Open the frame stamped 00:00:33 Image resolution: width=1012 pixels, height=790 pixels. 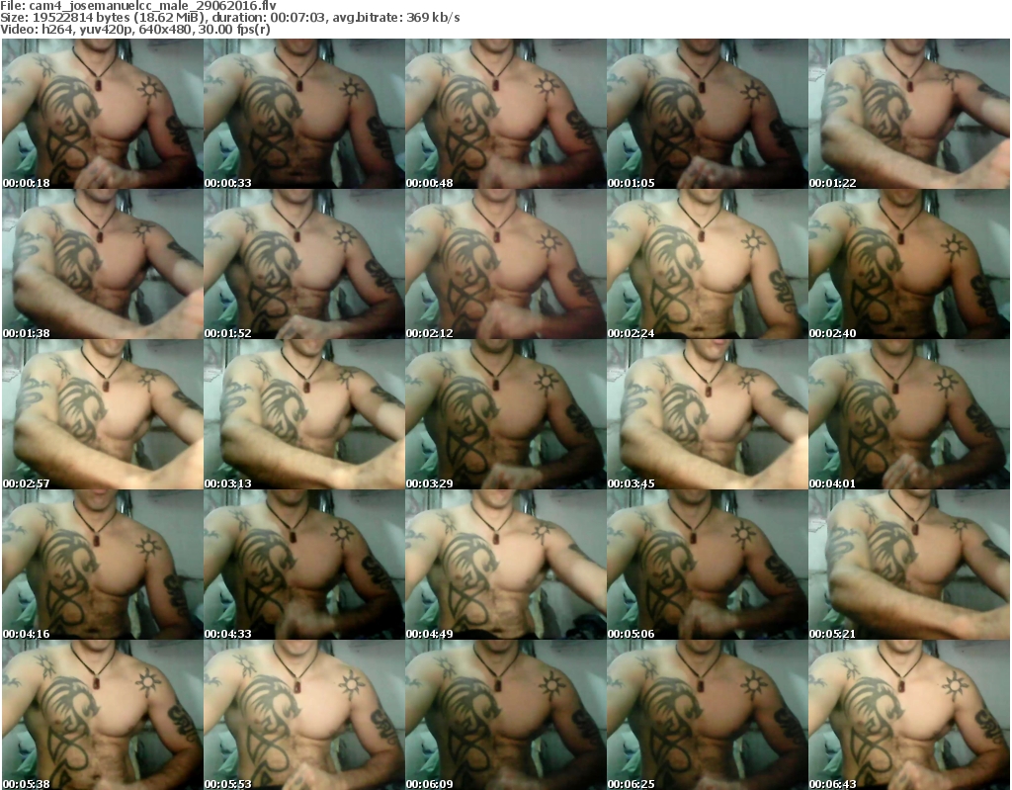point(304,114)
